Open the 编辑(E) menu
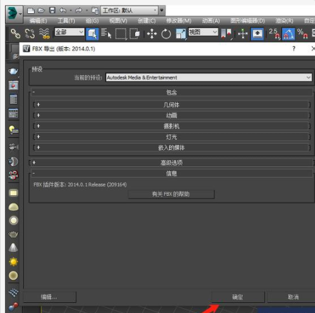The image size is (315, 313). tap(38, 21)
